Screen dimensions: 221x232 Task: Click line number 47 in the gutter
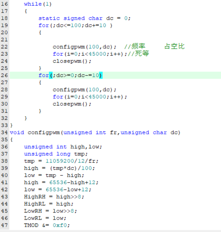[4, 225]
